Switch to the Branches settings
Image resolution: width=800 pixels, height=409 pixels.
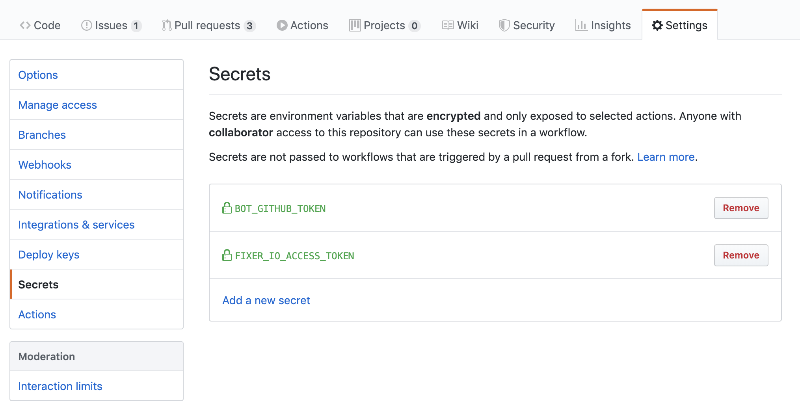click(42, 135)
